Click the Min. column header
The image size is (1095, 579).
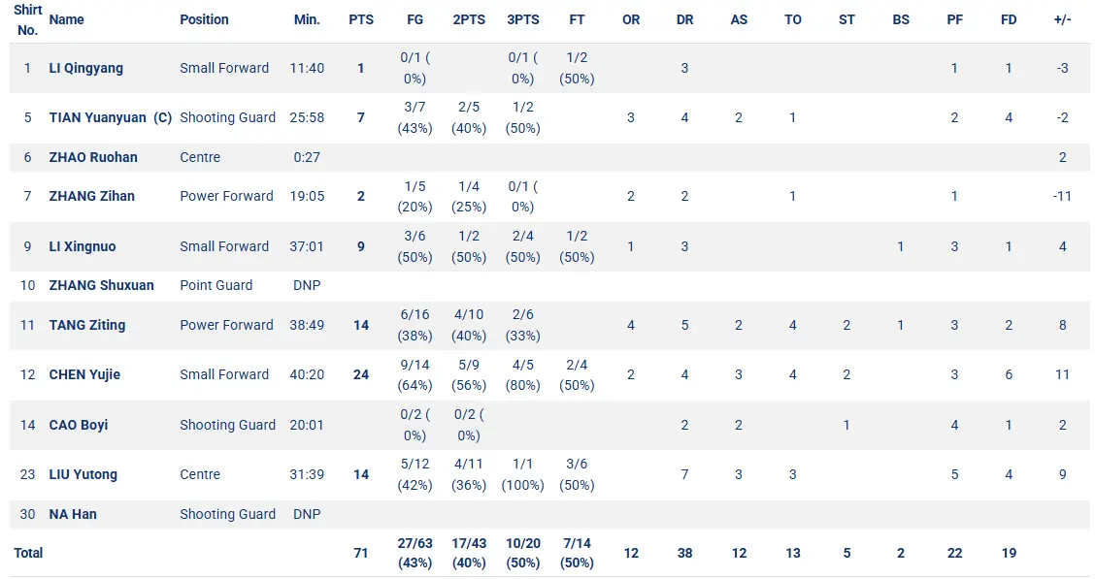[307, 19]
